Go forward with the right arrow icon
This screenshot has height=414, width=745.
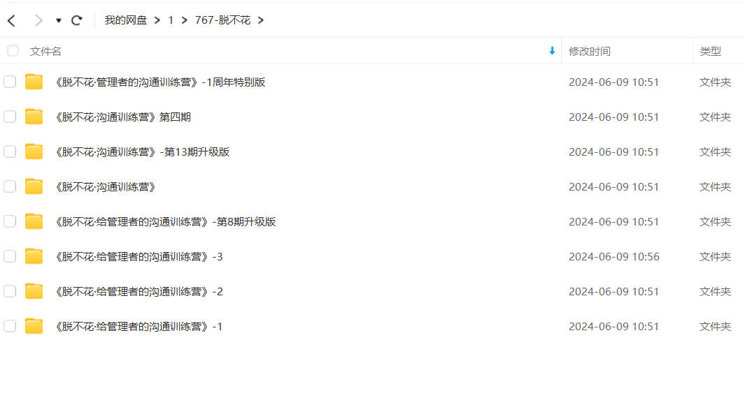click(x=38, y=20)
